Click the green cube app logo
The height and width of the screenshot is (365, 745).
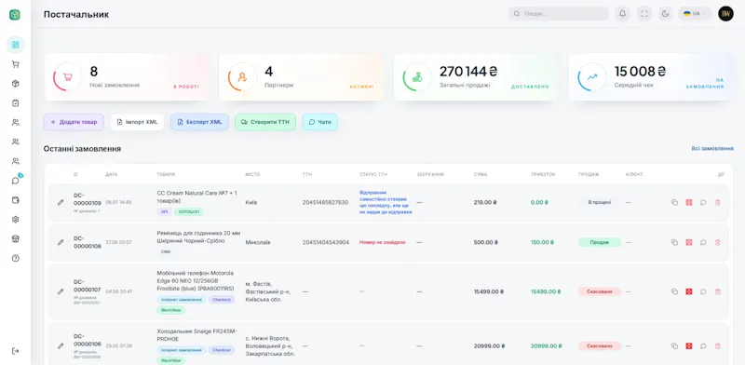[15, 15]
